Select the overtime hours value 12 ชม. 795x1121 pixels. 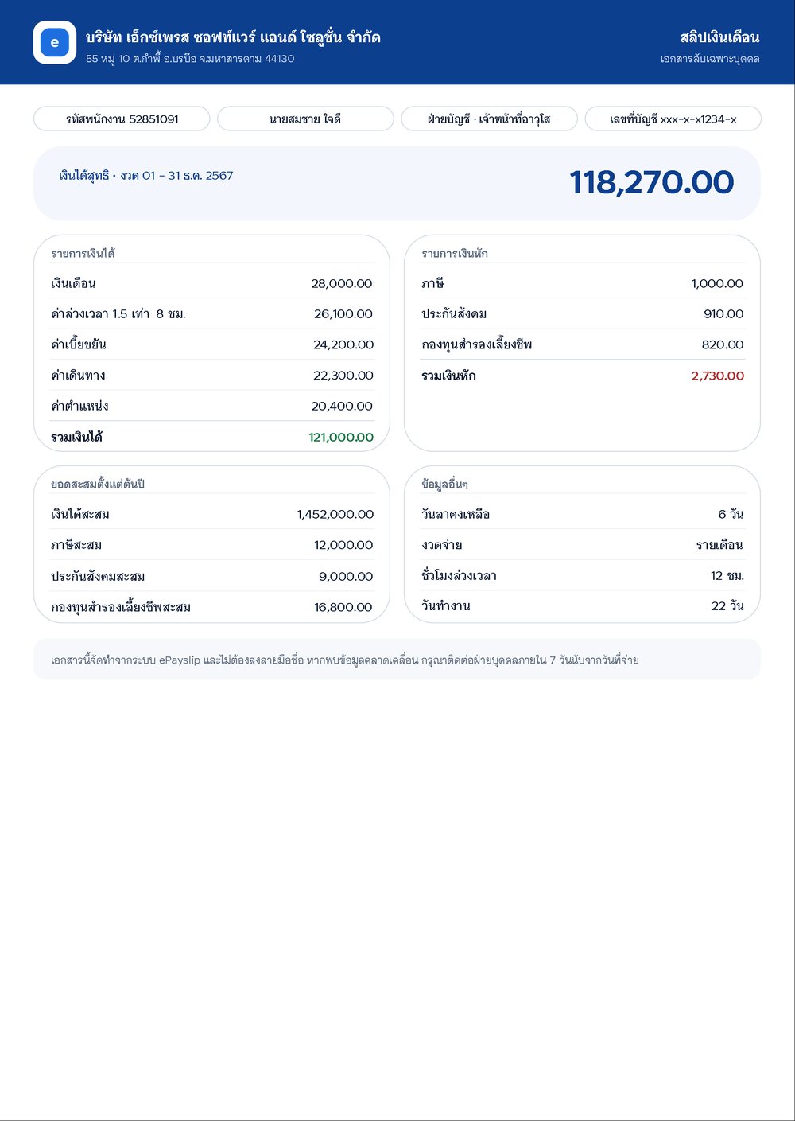tap(727, 575)
